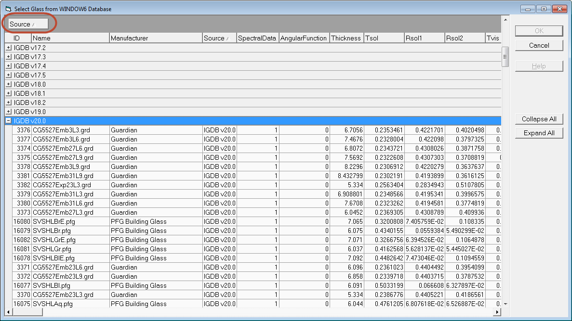This screenshot has height=321, width=572.
Task: Sort by the Name column header
Action: [x=70, y=38]
